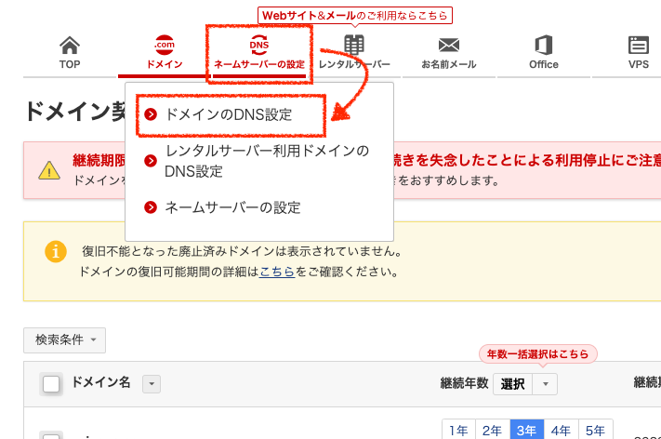Open the お名前メール envelope icon
The height and width of the screenshot is (439, 661).
coord(449,45)
